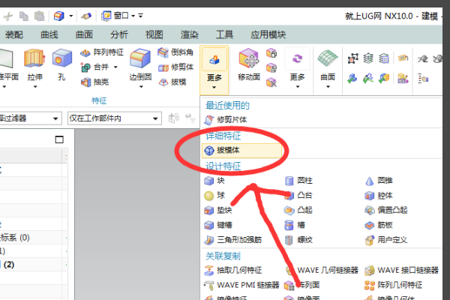Click the paste icon in quick access toolbar
The width and height of the screenshot is (450, 300).
click(x=39, y=16)
